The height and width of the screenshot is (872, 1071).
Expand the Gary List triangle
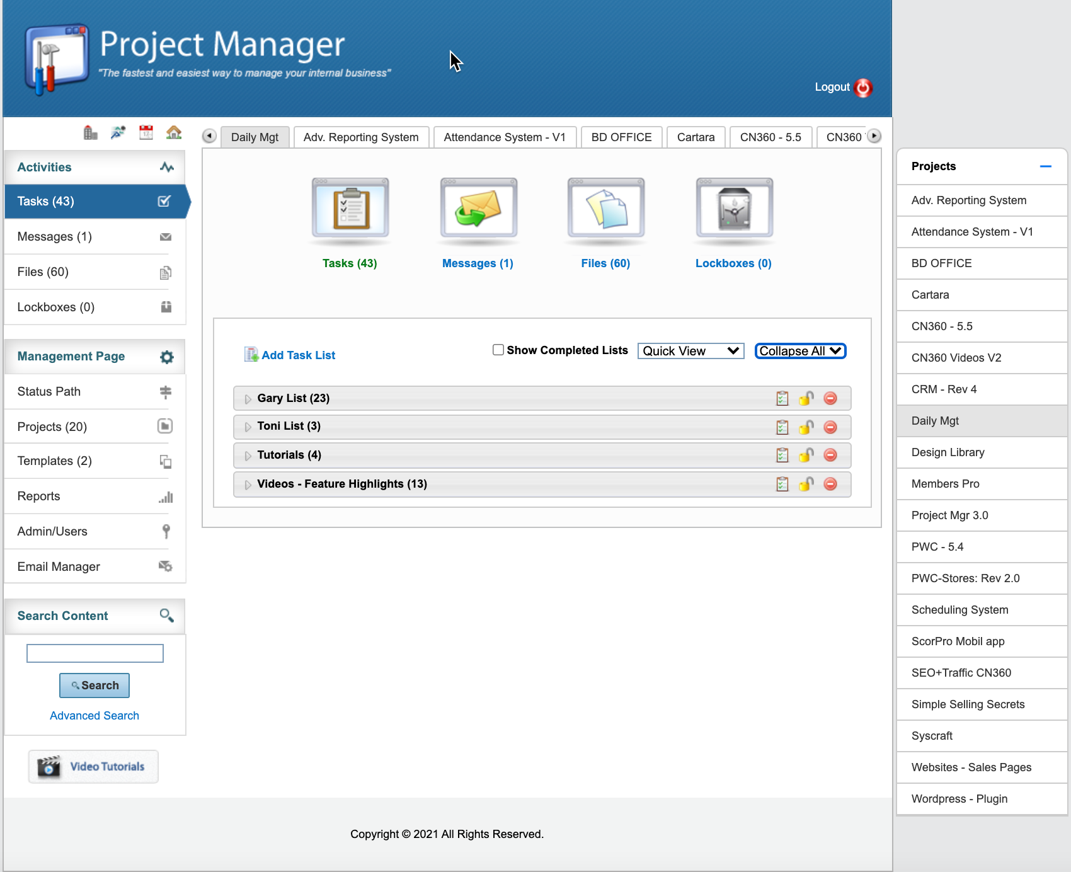tap(248, 399)
